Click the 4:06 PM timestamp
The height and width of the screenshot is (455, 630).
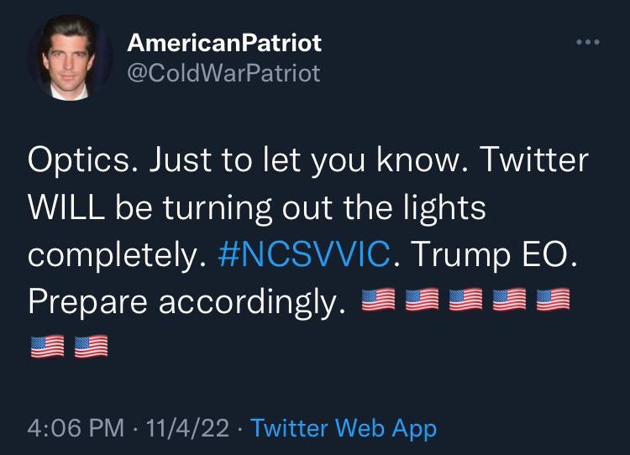pyautogui.click(x=76, y=427)
